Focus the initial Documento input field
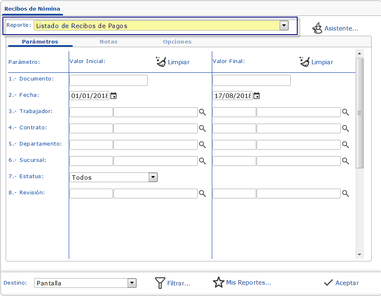 pyautogui.click(x=109, y=80)
